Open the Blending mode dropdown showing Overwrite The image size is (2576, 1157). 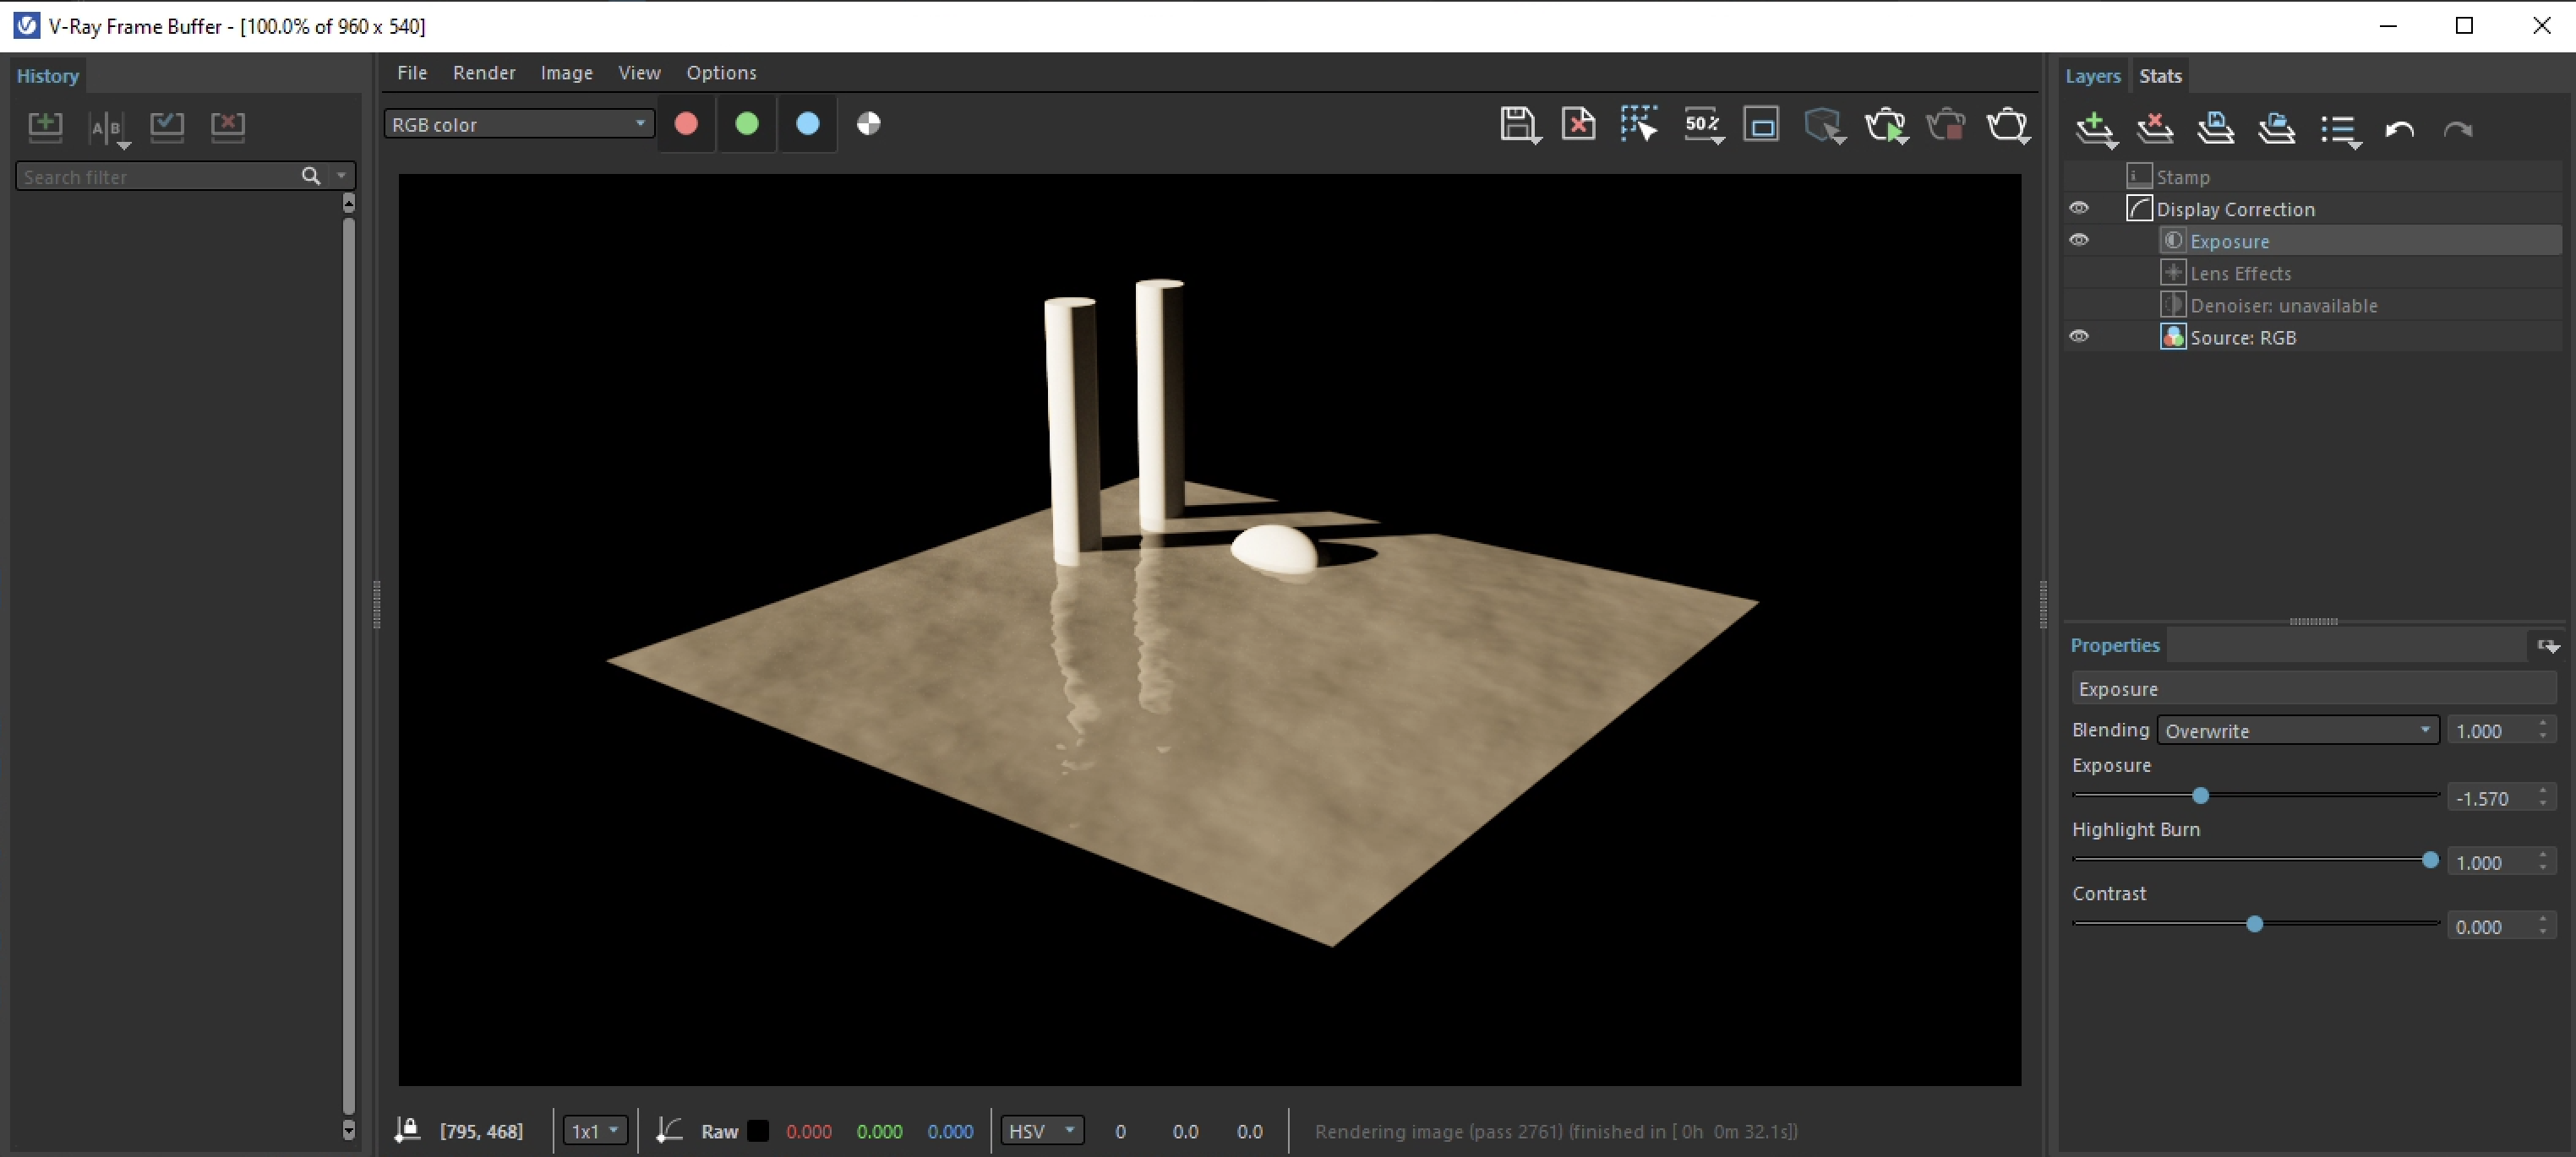tap(2296, 731)
